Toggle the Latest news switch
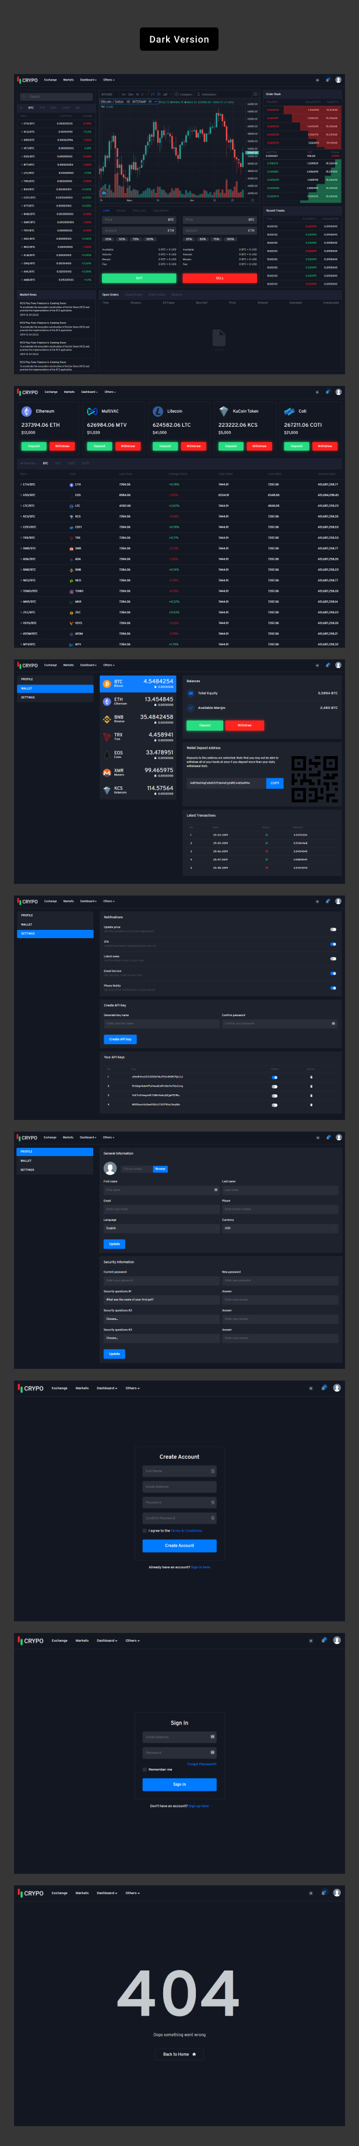Viewport: 359px width, 2146px height. (x=333, y=959)
